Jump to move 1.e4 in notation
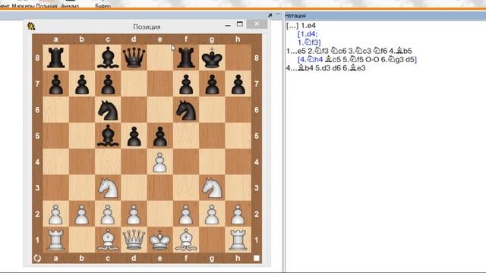The width and height of the screenshot is (486, 273). [308, 26]
